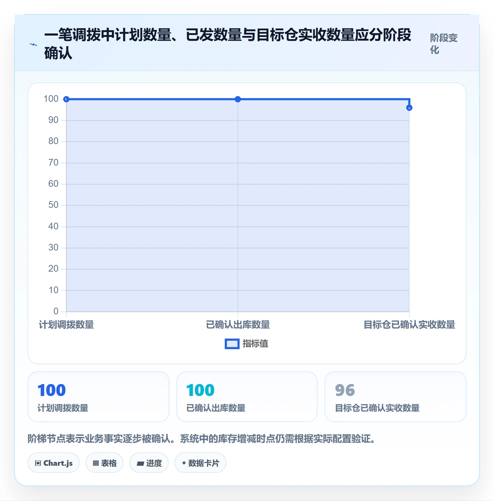The image size is (494, 501).
Task: Click the y-axis value 0
Action: tap(56, 311)
